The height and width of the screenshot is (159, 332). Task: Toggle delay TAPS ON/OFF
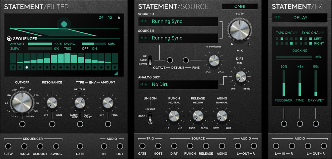[x=286, y=33]
